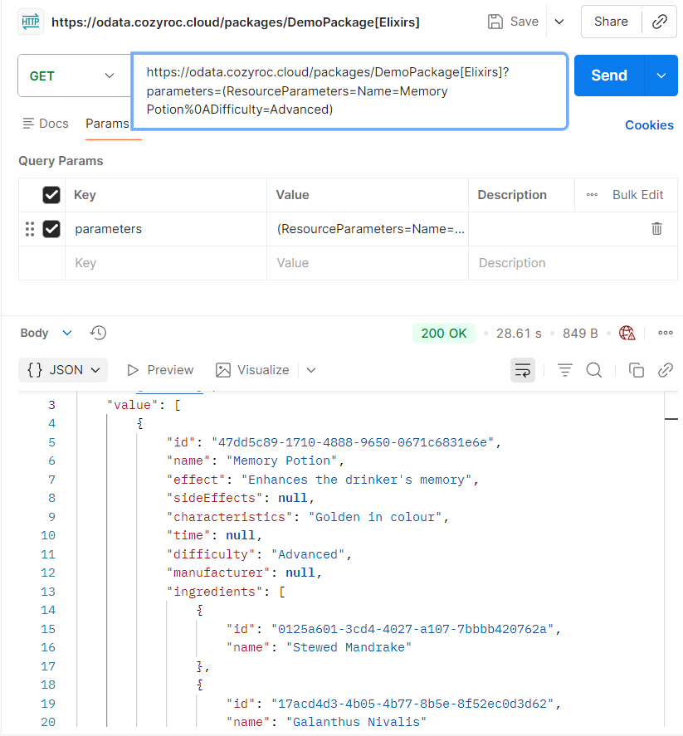Delete the parameters row with trash icon
683x736 pixels.
click(656, 229)
